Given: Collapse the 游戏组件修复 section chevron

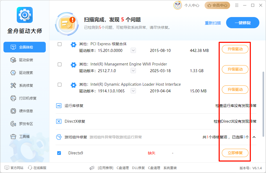Looking at the screenshot, I should pyautogui.click(x=254, y=137).
